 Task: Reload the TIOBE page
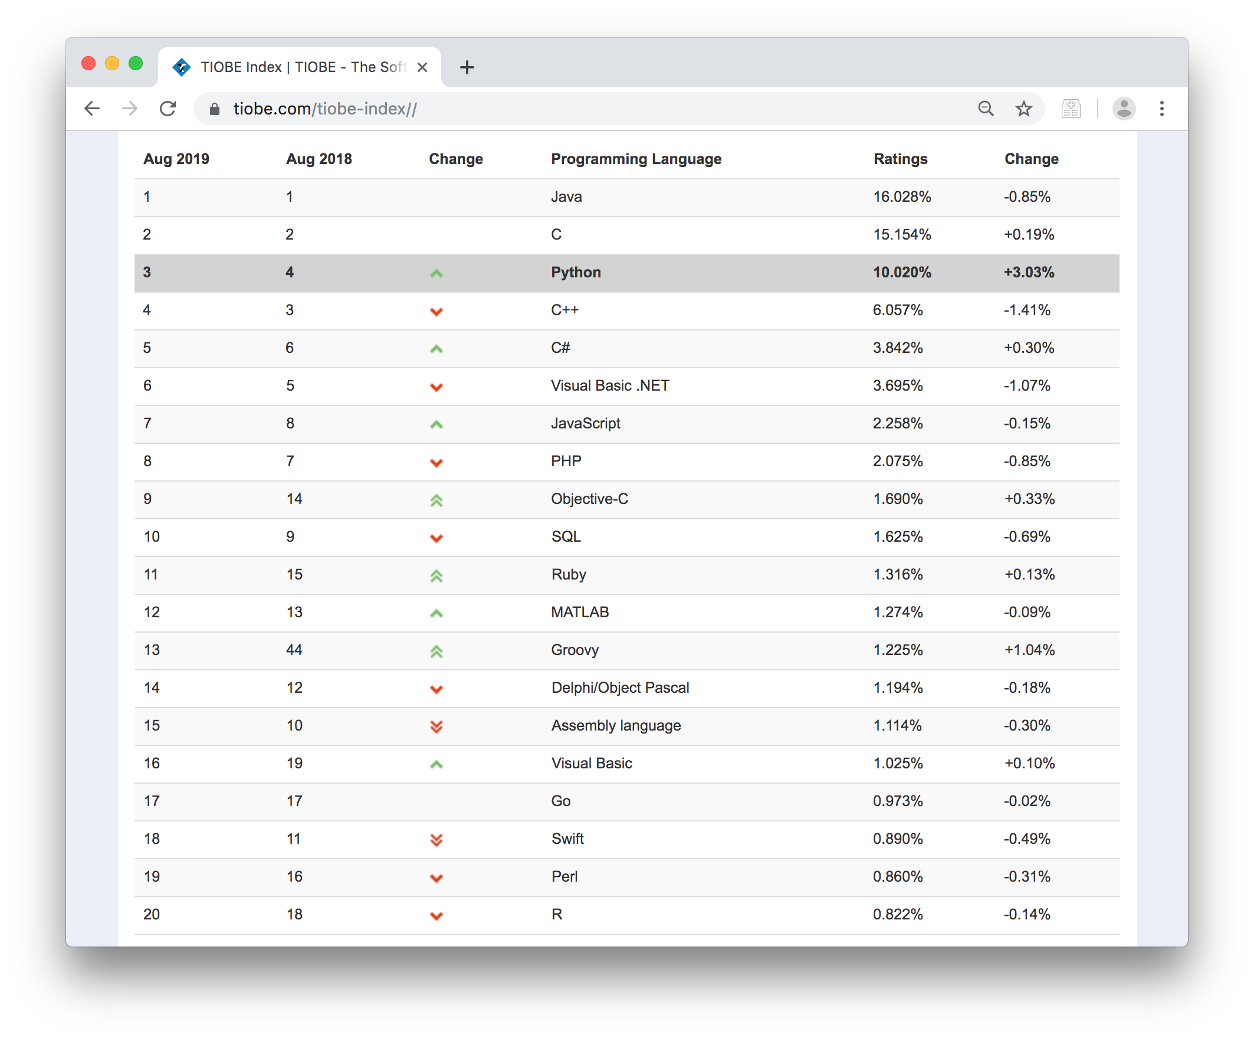168,109
